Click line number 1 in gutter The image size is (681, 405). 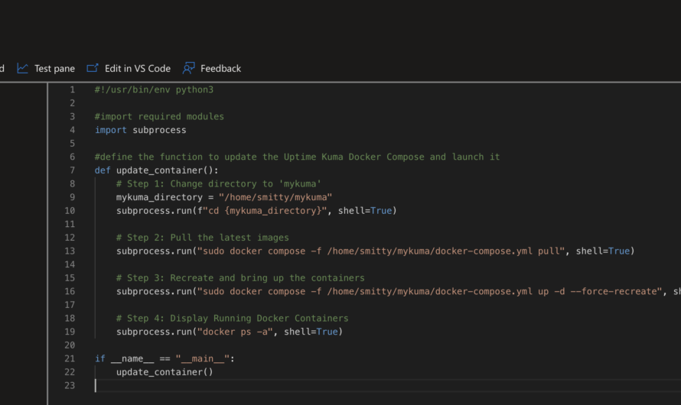[72, 89]
